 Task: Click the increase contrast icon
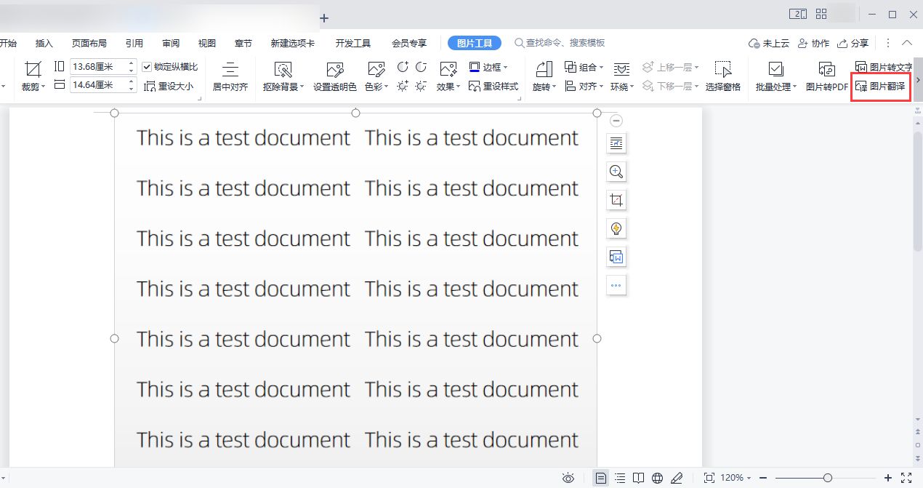coord(403,67)
